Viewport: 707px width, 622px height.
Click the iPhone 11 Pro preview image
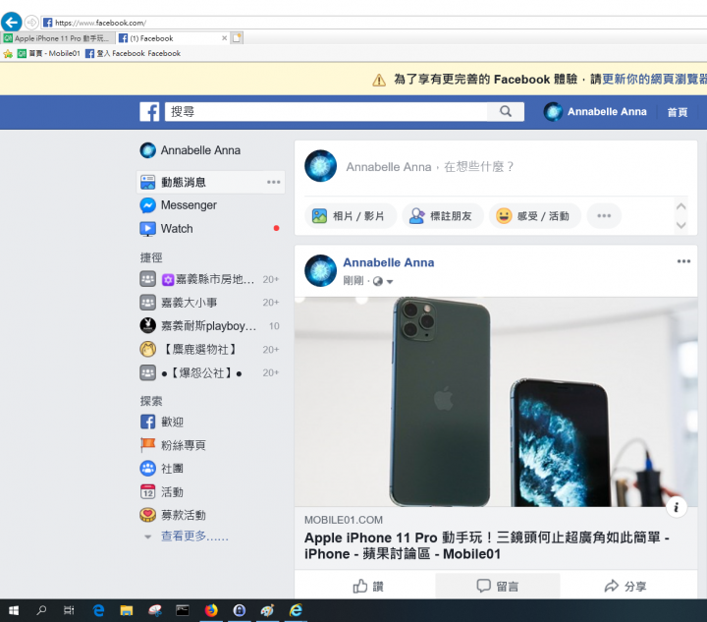point(496,402)
